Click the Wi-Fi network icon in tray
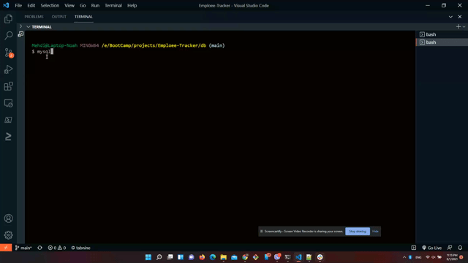Image resolution: width=468 pixels, height=263 pixels. 427,257
